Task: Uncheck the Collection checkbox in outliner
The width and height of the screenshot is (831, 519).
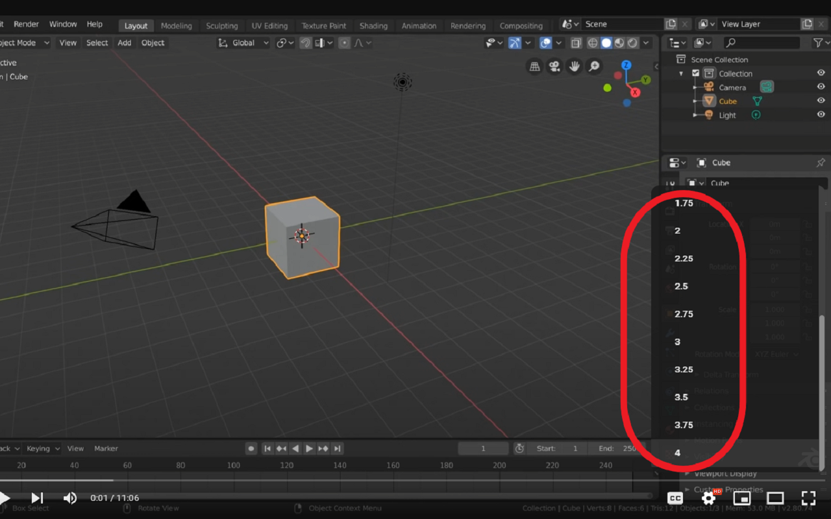Action: click(696, 73)
